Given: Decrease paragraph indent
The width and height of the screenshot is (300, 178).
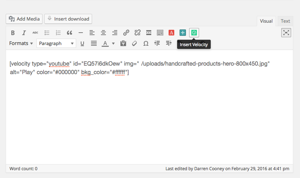Looking at the screenshot, I should (157, 44).
